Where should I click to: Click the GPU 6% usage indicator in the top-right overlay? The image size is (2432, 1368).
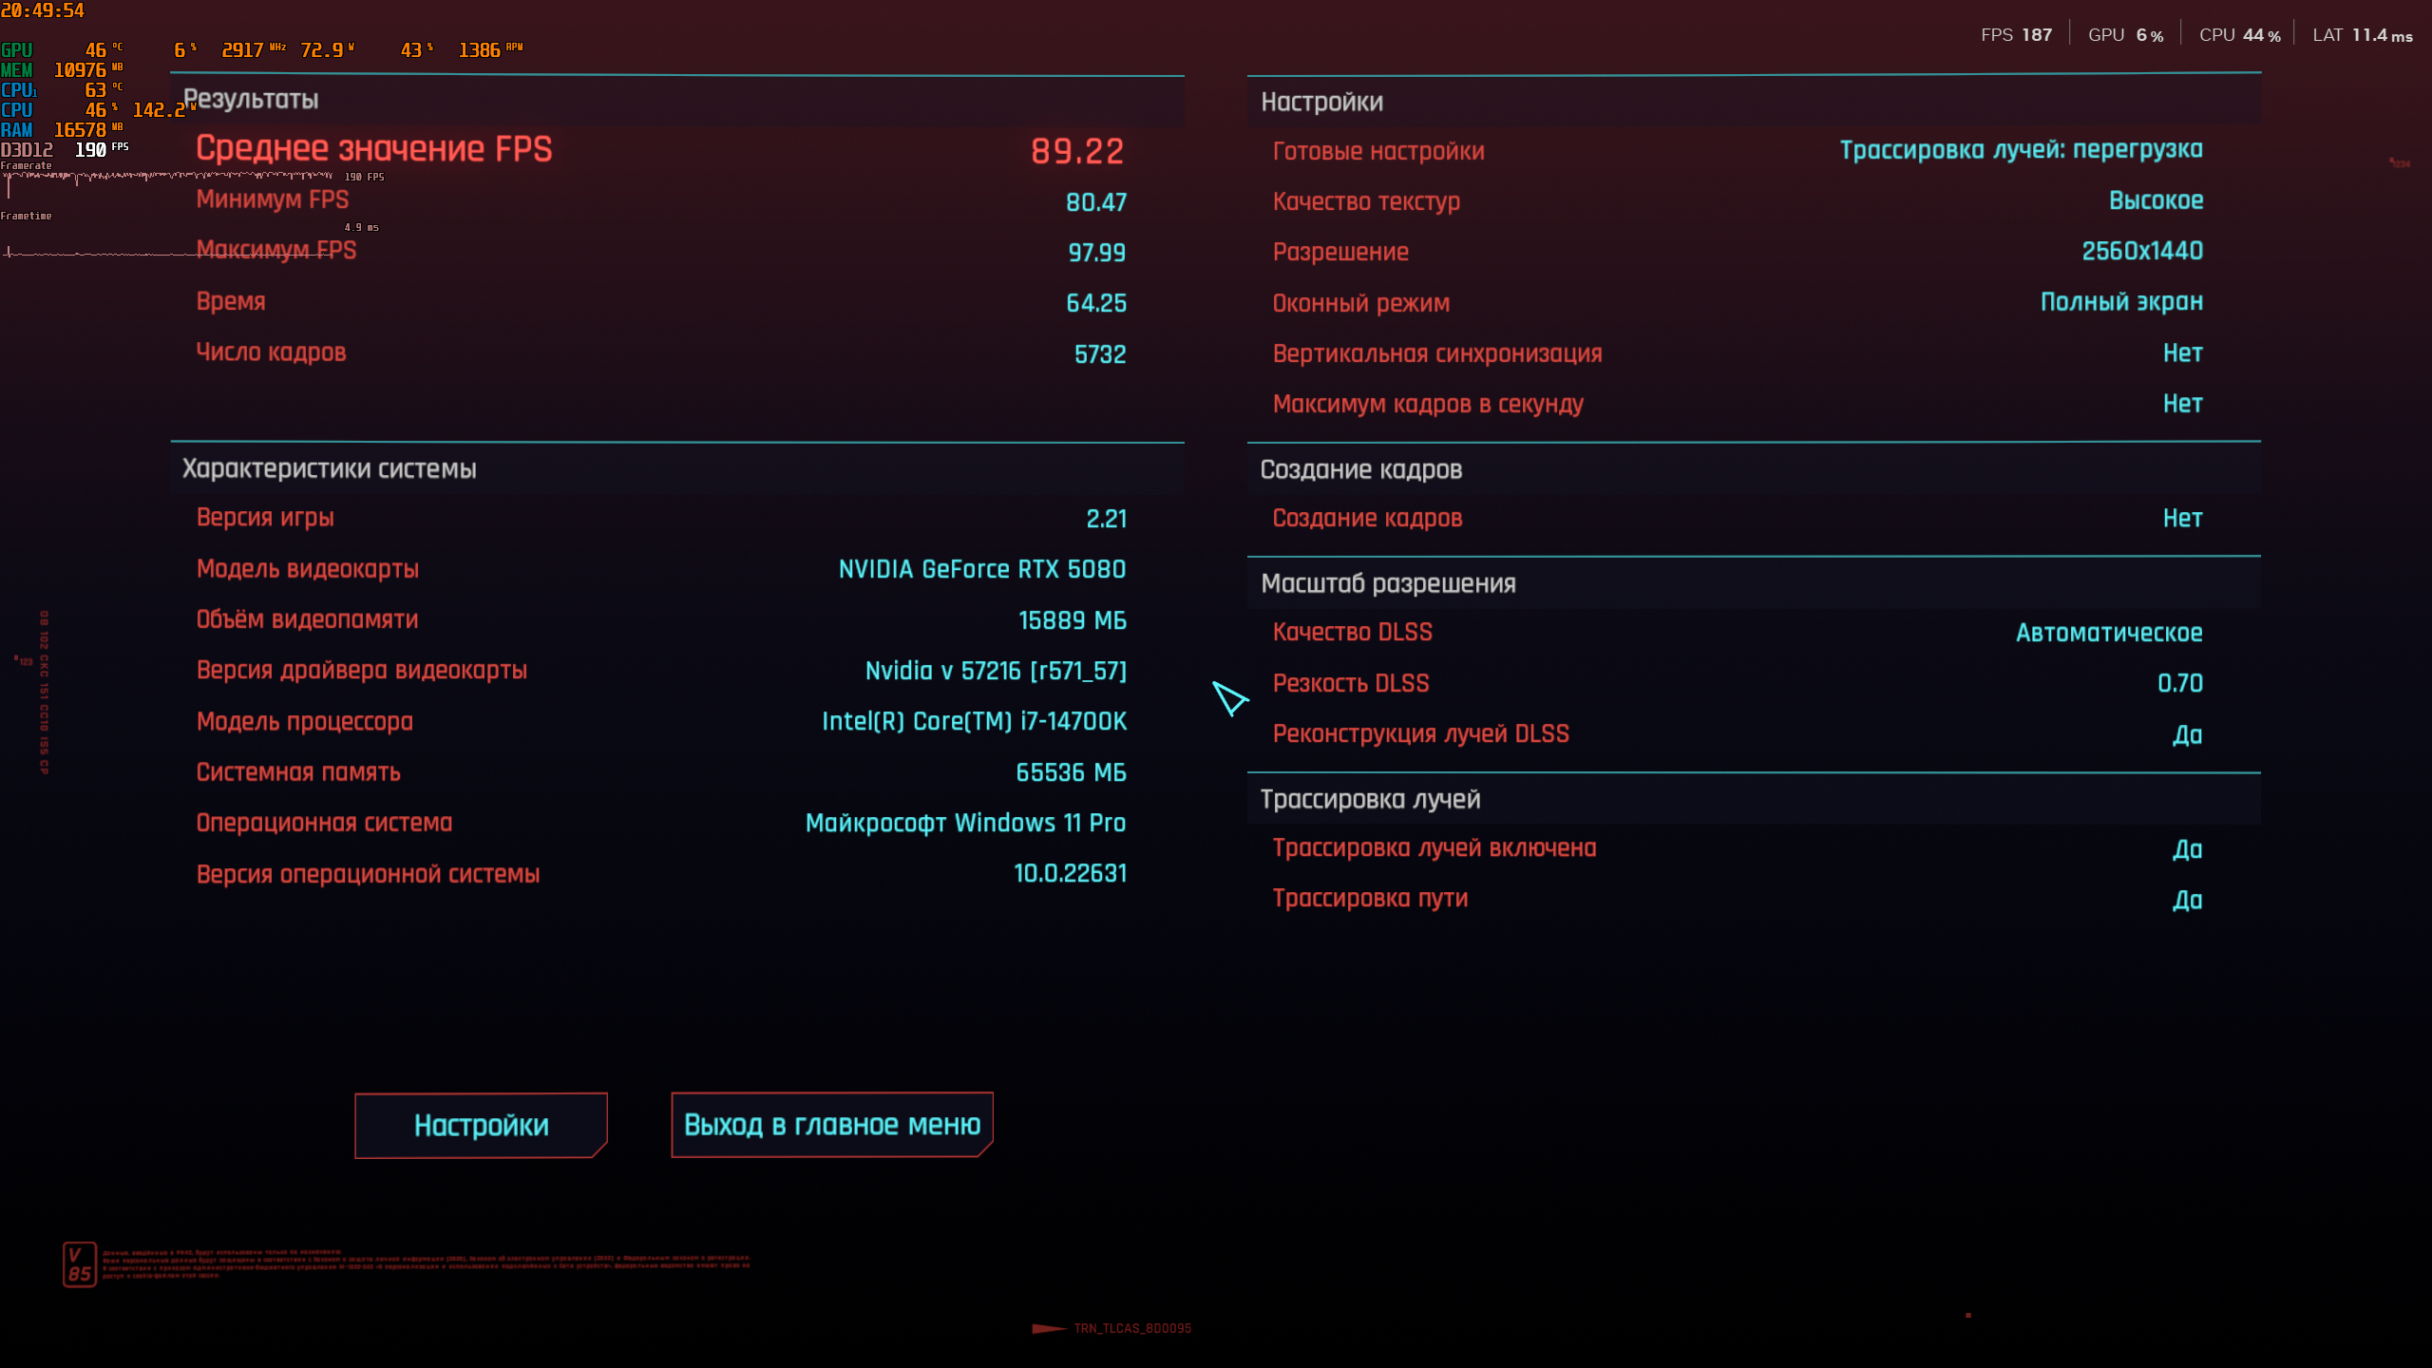[2125, 35]
